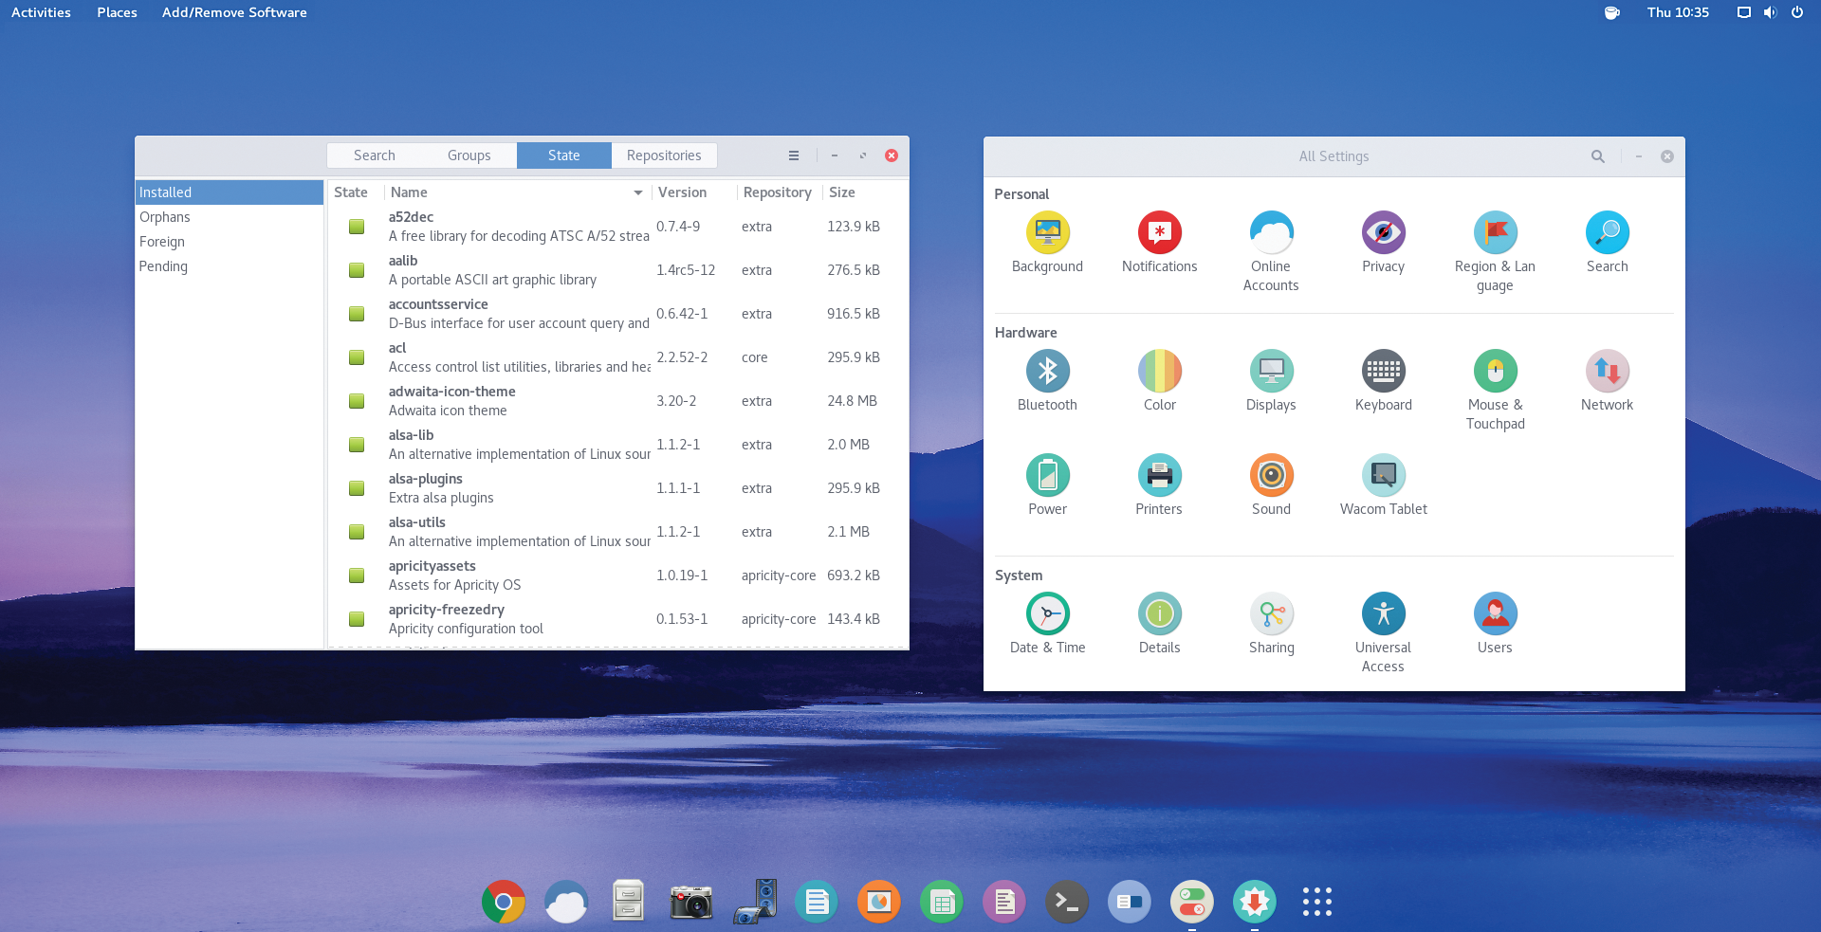The width and height of the screenshot is (1821, 932).
Task: Open the application grid from the dock
Action: pos(1316,902)
